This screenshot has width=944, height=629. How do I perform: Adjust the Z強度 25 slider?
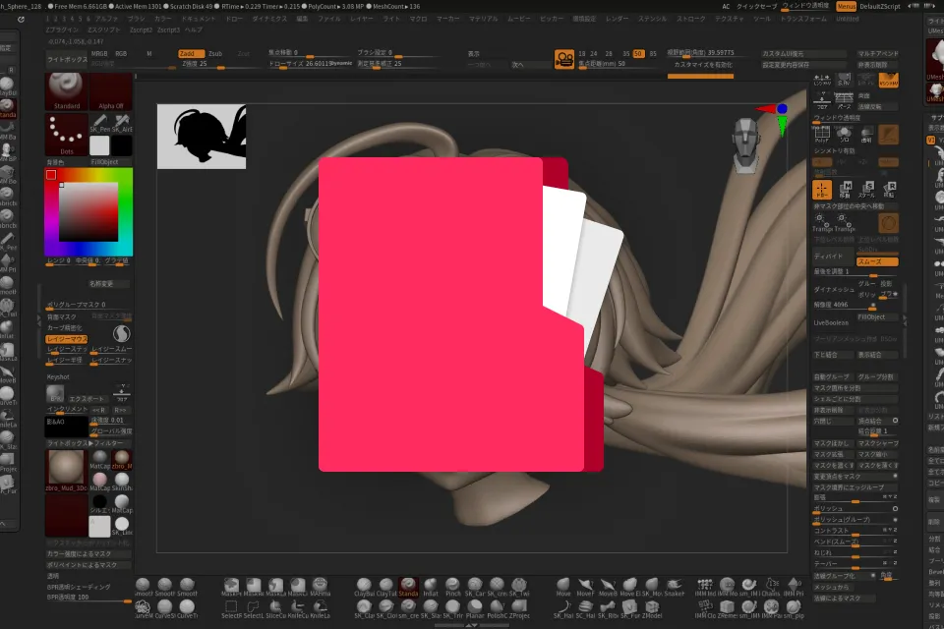(220, 64)
